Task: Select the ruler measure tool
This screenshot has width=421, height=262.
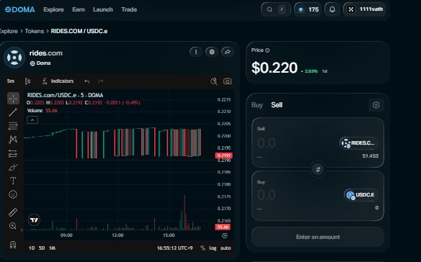Action: [x=13, y=212]
